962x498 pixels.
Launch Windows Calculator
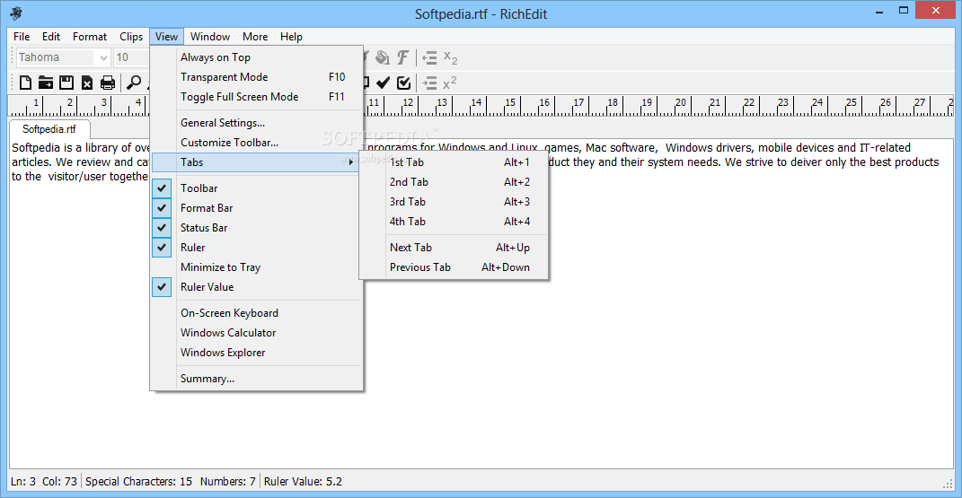tap(257, 333)
